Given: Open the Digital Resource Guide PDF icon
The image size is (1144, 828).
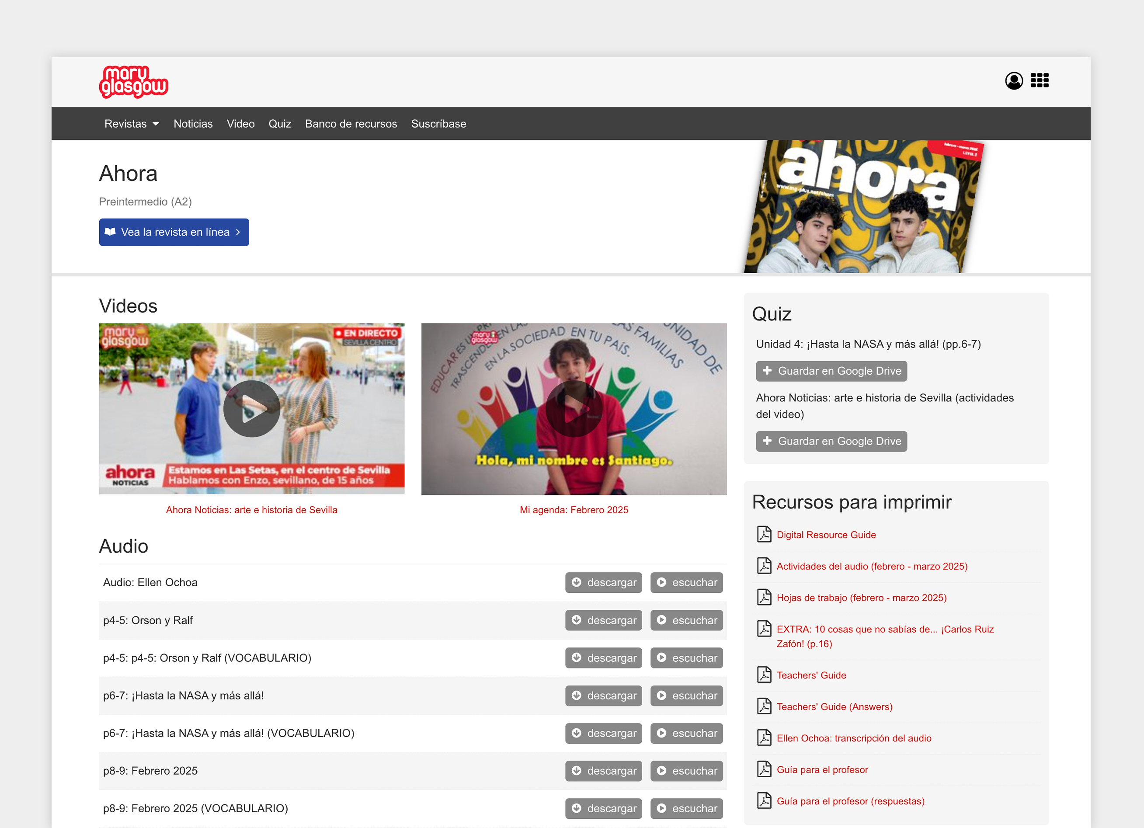Looking at the screenshot, I should pyautogui.click(x=764, y=534).
